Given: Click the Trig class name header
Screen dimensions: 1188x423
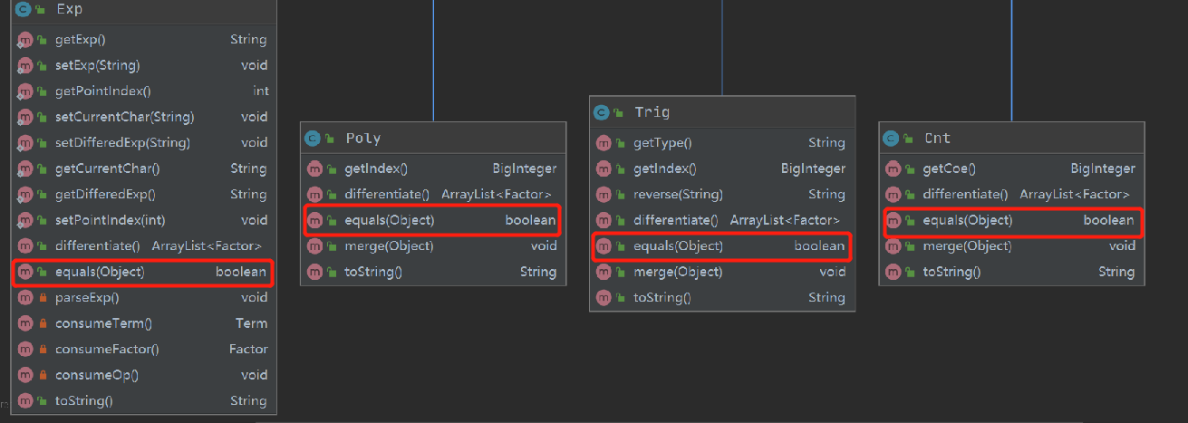Looking at the screenshot, I should pyautogui.click(x=652, y=112).
